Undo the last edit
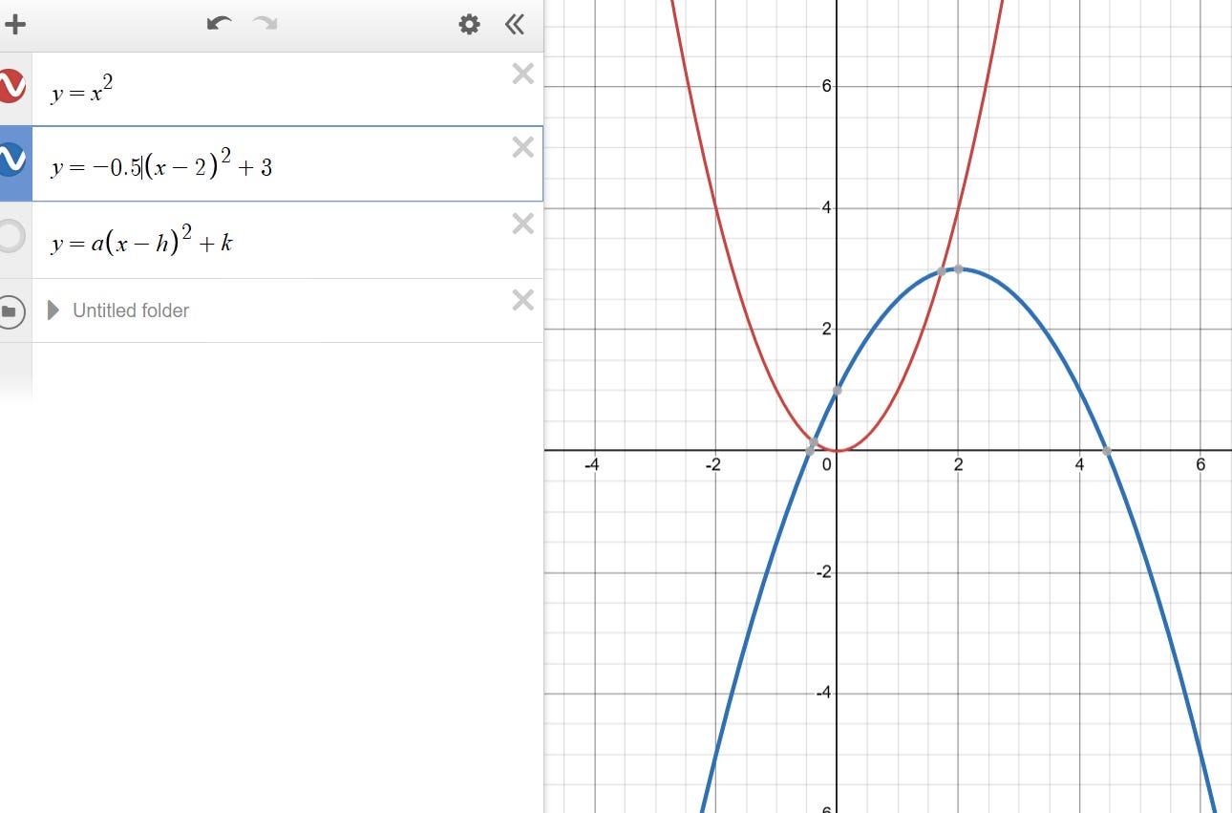The width and height of the screenshot is (1232, 813). point(220,24)
